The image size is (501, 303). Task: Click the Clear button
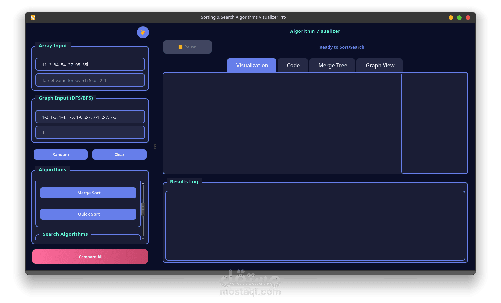click(119, 154)
